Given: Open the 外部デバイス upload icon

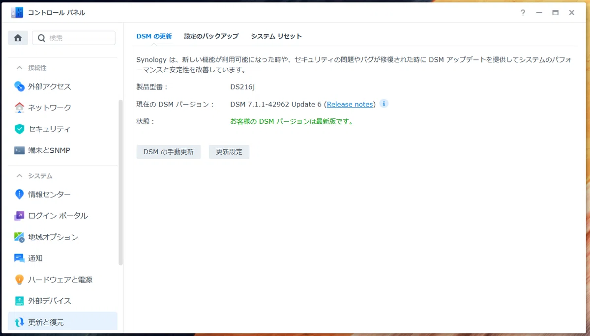Looking at the screenshot, I should pyautogui.click(x=19, y=301).
